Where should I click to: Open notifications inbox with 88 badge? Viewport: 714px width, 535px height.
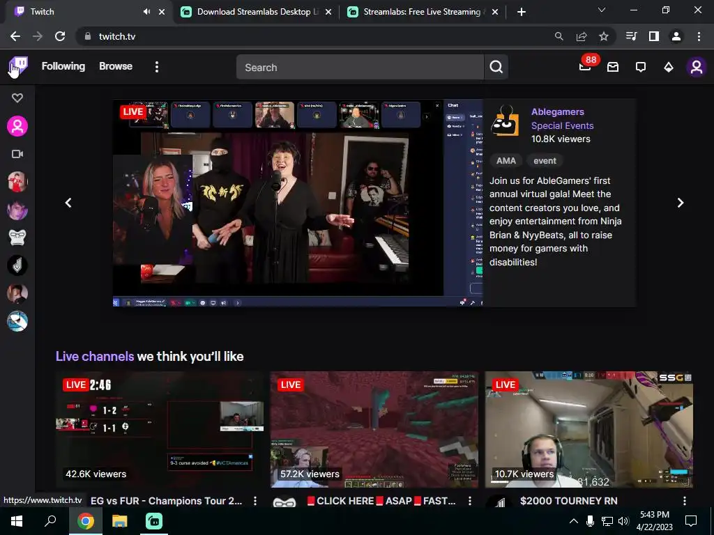586,66
